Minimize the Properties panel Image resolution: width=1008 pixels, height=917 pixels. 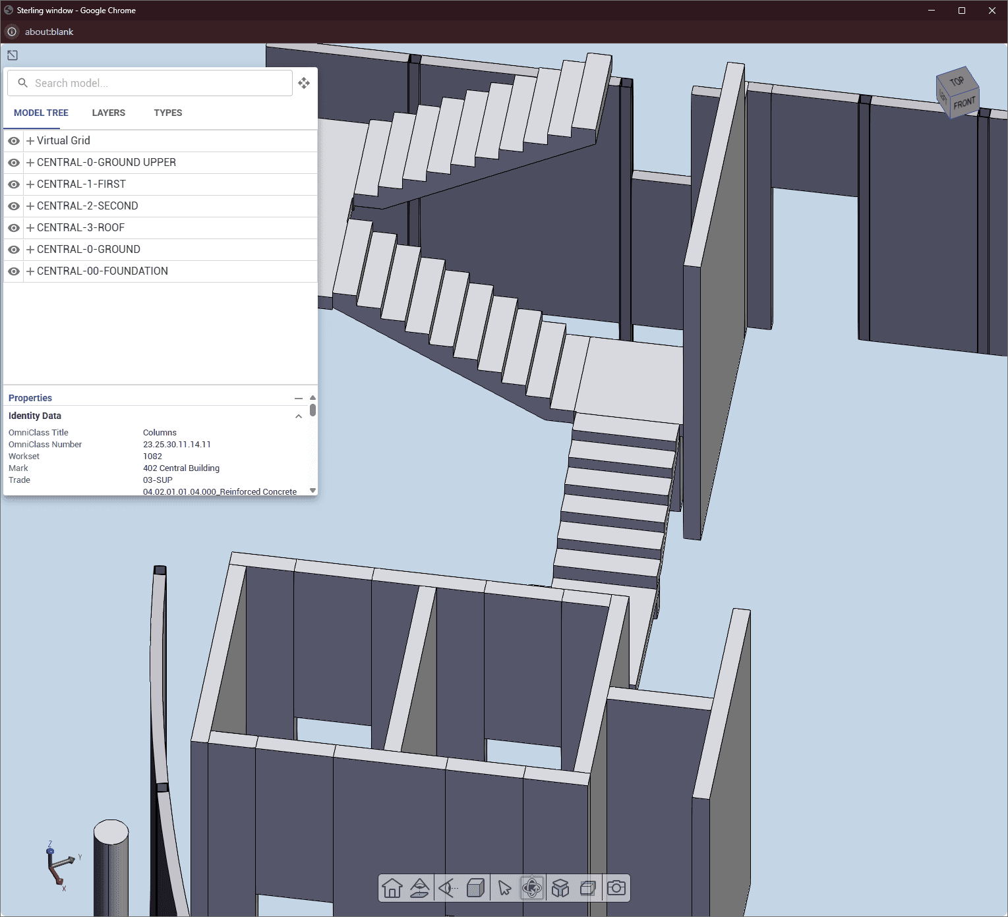299,398
